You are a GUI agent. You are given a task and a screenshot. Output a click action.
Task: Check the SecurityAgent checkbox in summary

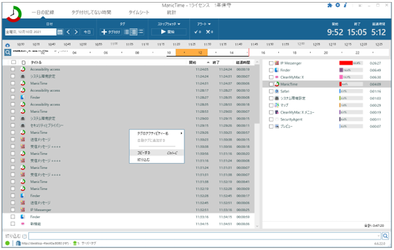(271, 119)
